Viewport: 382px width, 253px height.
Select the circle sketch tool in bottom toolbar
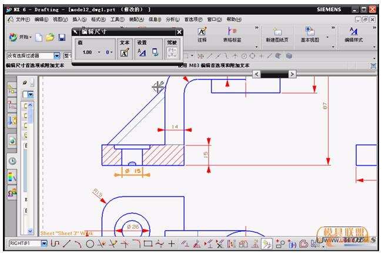point(90,244)
